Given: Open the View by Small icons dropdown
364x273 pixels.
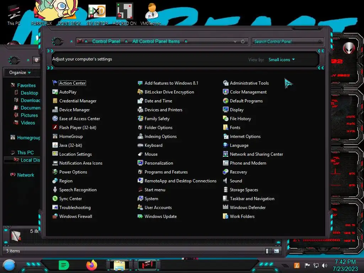Looking at the screenshot, I should pos(282,60).
